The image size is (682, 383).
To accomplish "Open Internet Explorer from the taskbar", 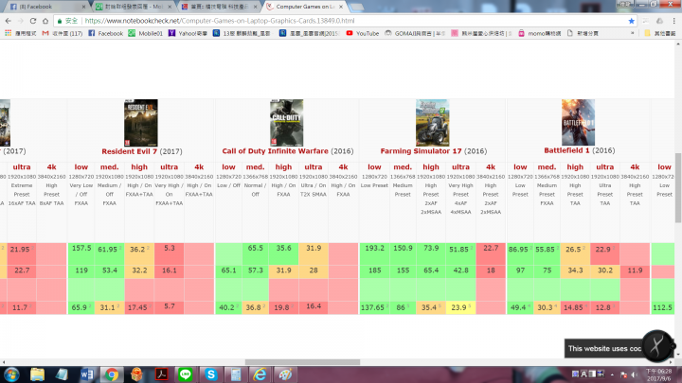I will coord(260,374).
